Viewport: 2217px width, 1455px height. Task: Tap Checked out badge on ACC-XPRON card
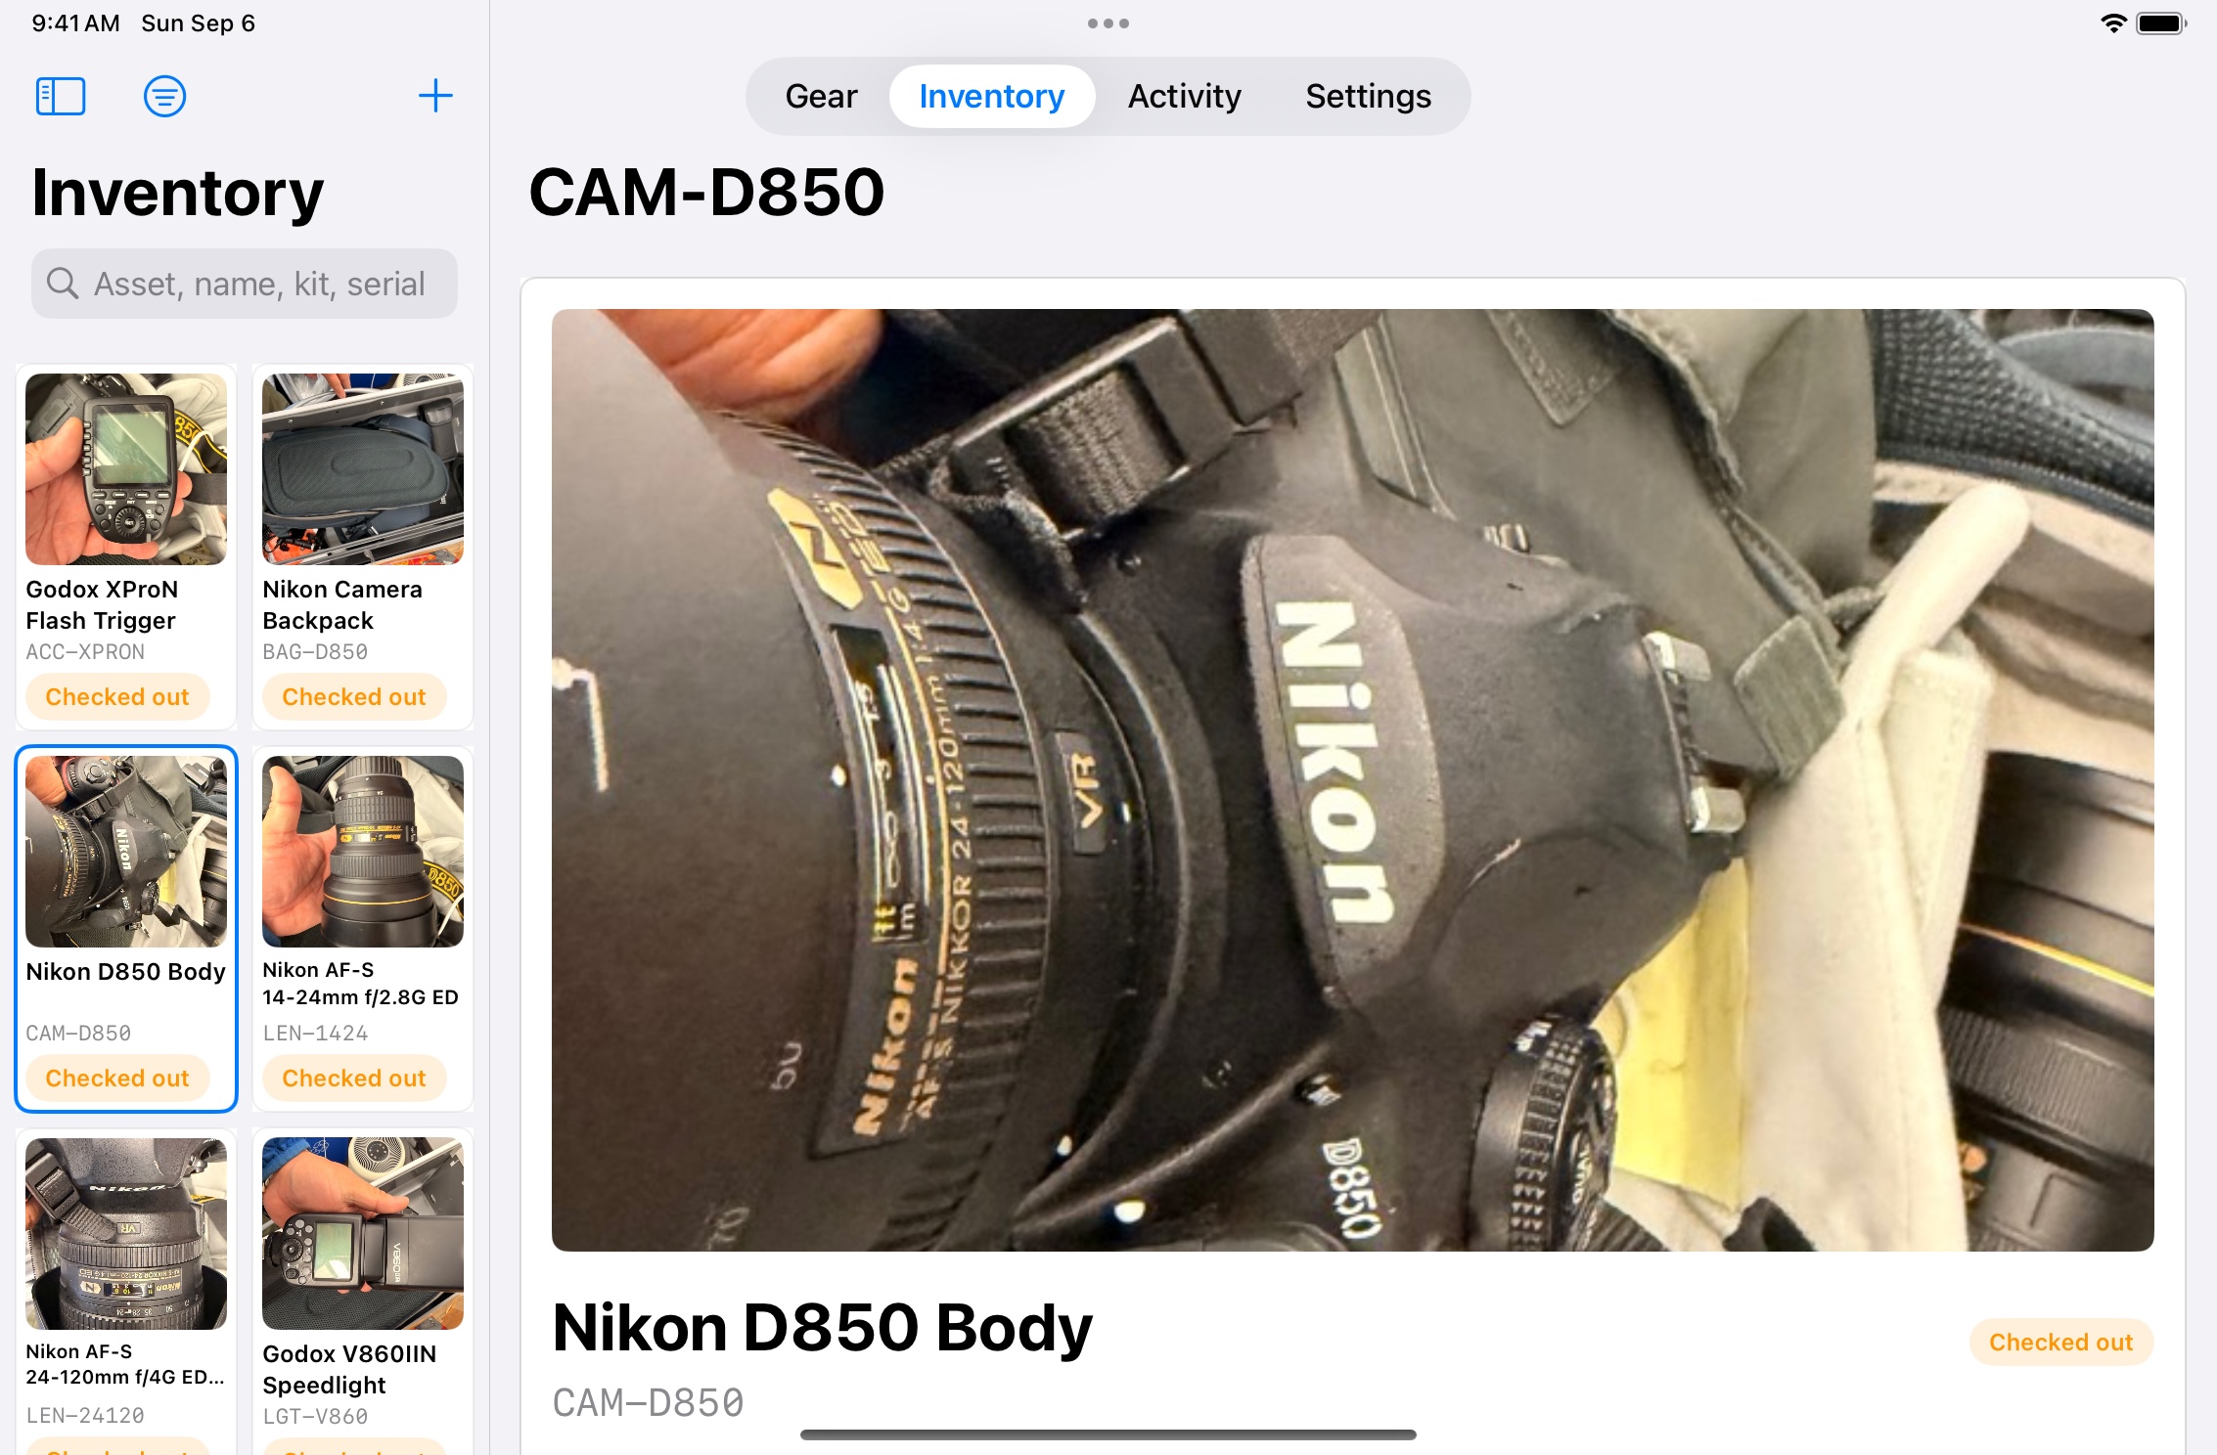(117, 697)
